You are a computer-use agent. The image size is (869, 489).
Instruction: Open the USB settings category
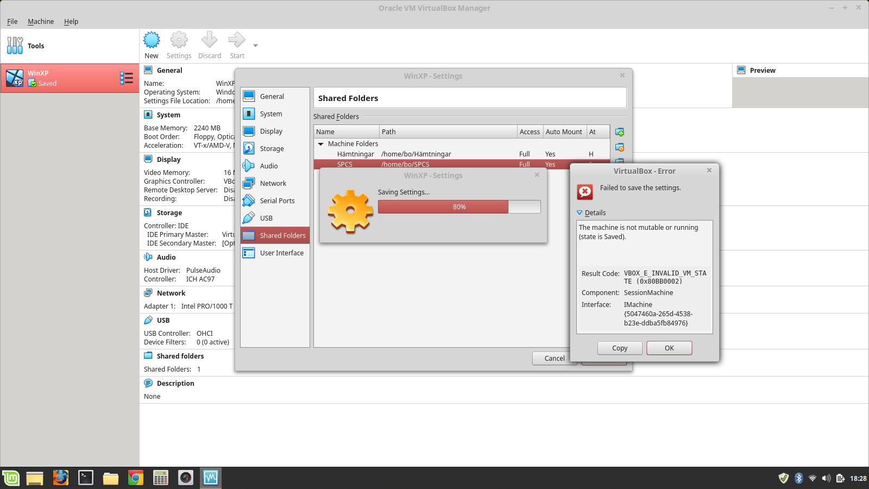click(275, 218)
